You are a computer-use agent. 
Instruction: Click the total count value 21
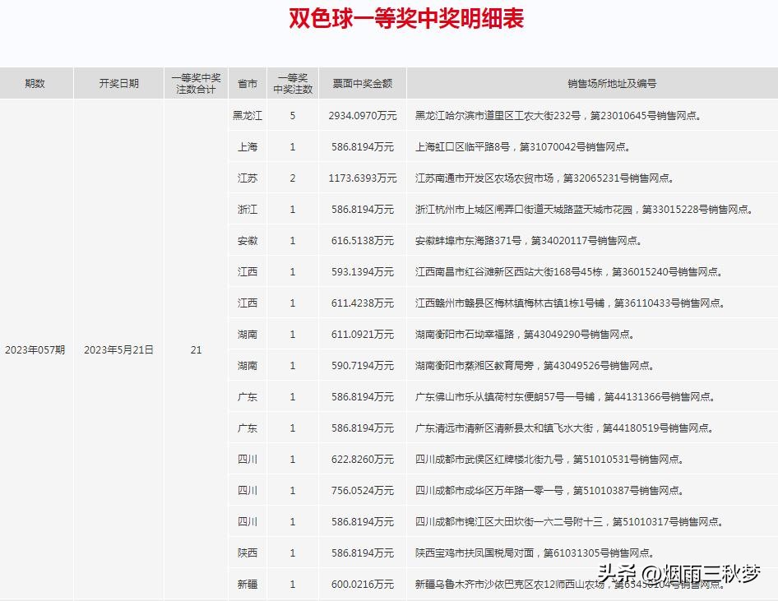click(195, 349)
